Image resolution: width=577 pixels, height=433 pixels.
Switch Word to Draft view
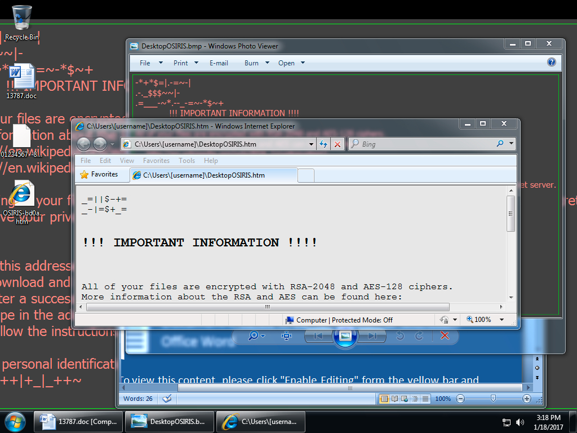pyautogui.click(x=425, y=399)
